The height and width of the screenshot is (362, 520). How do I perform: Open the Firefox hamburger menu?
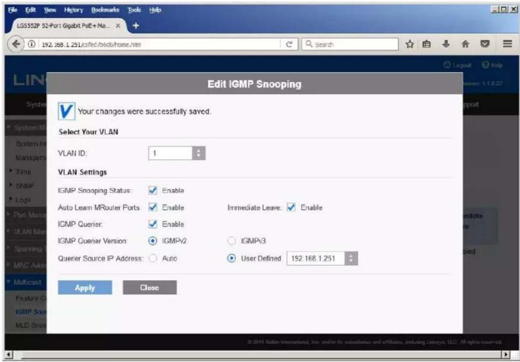click(507, 44)
